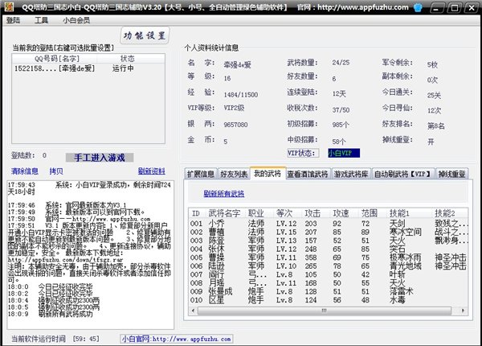
Task: Click the horizontal scrollbar thumb under generals table
Action: click(x=325, y=311)
